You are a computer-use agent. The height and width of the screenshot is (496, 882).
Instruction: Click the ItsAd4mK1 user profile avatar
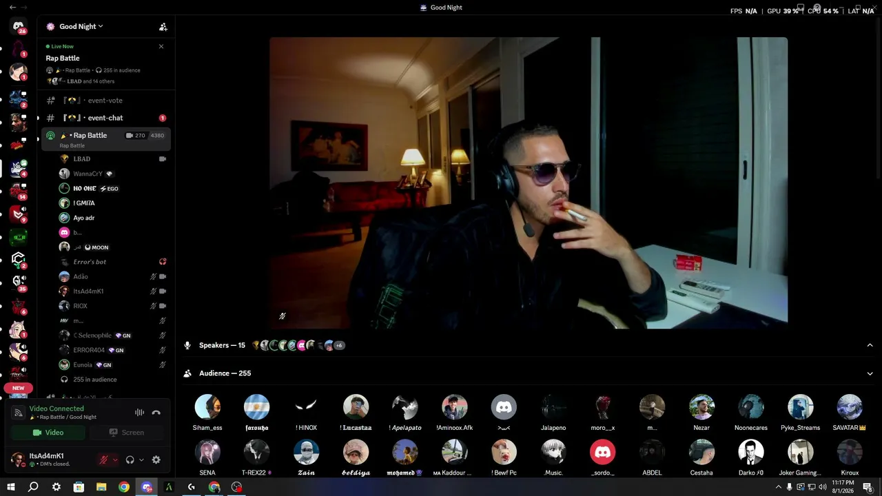pos(19,459)
